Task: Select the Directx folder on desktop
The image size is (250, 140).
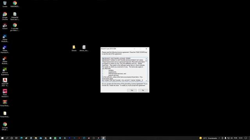Action: pyautogui.click(x=74, y=48)
